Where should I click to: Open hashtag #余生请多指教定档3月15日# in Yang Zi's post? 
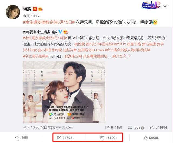(x=49, y=22)
